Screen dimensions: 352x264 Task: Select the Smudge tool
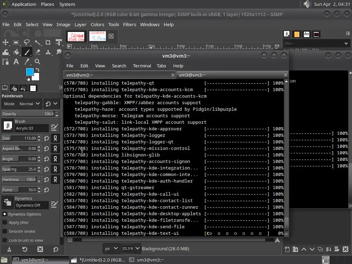pos(58,52)
